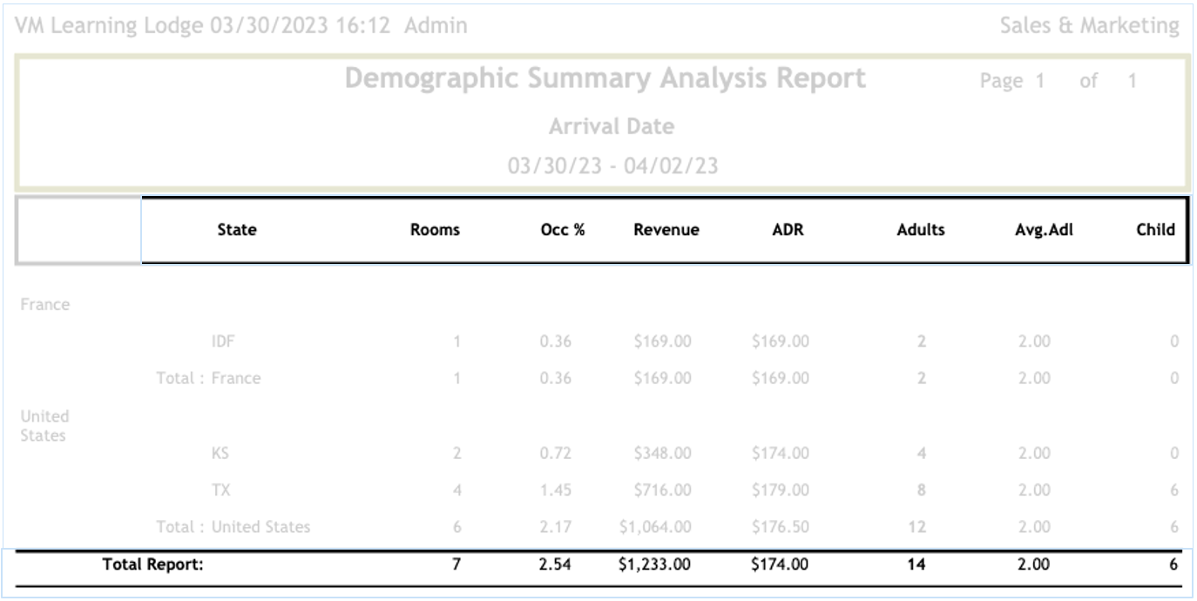1197x601 pixels.
Task: Click the Demographic Summary Analysis Report title
Action: pyautogui.click(x=605, y=78)
